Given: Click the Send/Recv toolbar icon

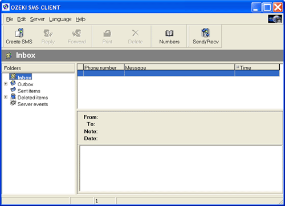Looking at the screenshot, I should [205, 33].
